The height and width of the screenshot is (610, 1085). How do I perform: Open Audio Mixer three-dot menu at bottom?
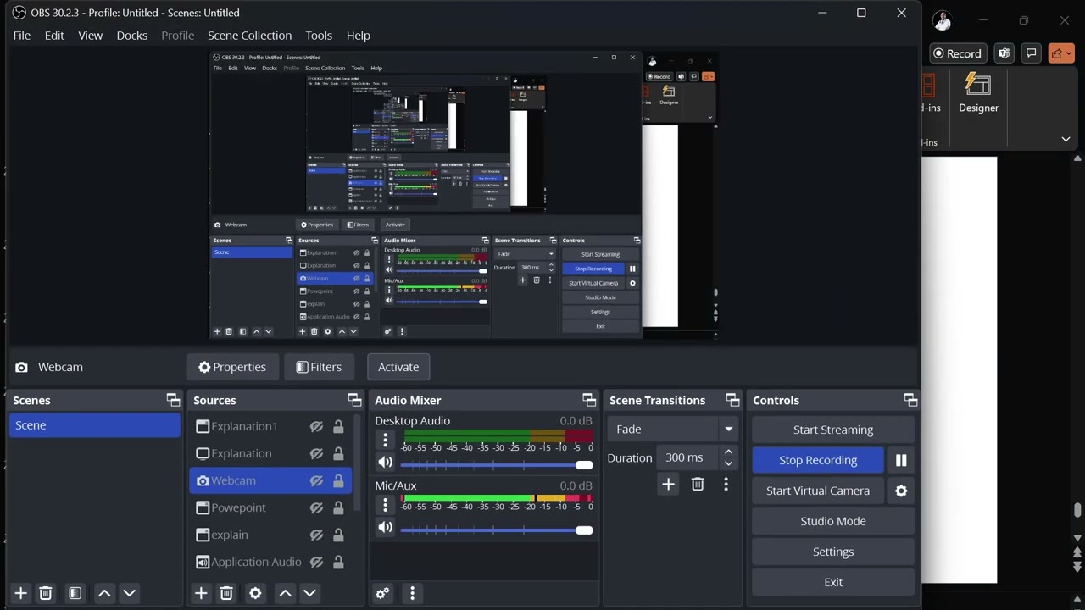click(412, 593)
